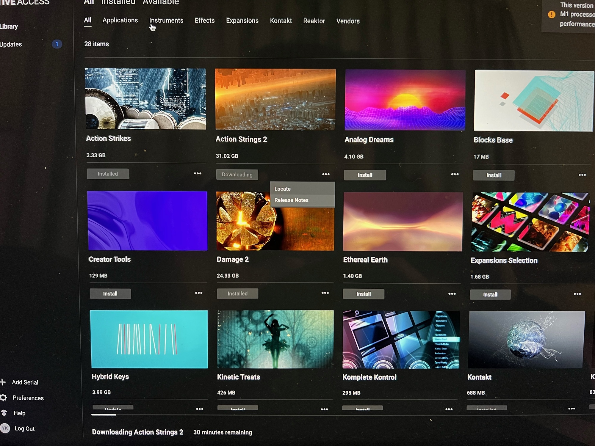Click the Updates count badge showing 1
The image size is (595, 446).
(57, 44)
